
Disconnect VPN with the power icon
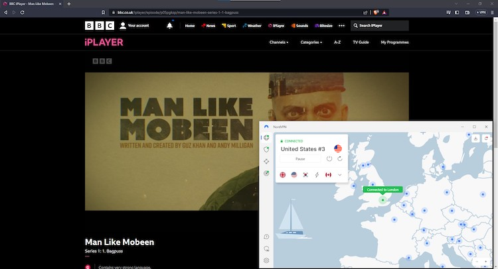click(x=329, y=159)
